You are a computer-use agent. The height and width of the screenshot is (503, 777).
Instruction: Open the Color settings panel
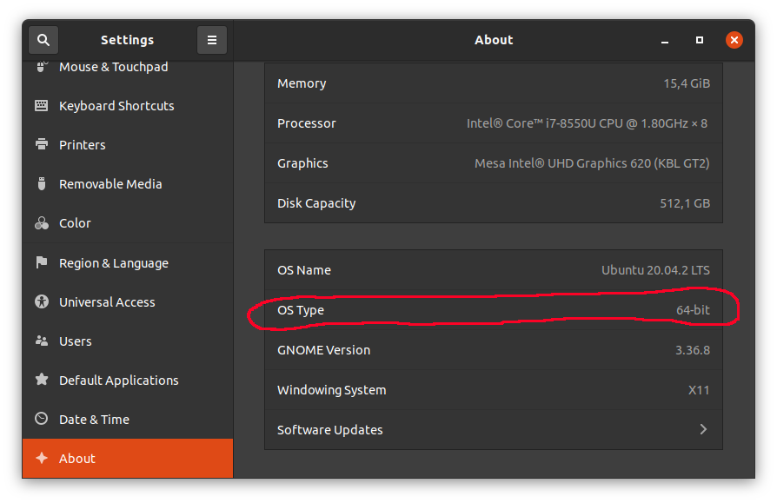click(x=128, y=223)
